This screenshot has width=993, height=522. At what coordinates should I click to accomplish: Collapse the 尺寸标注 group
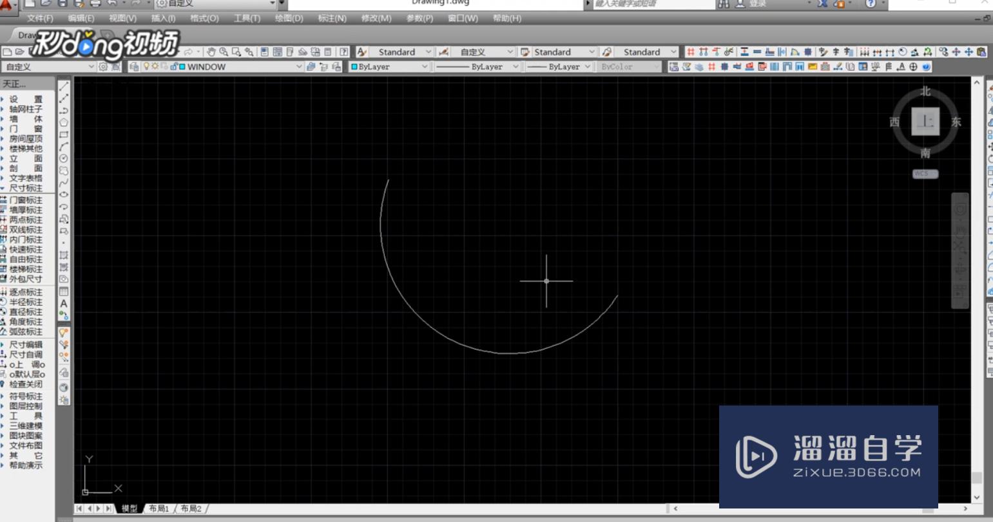click(x=26, y=188)
